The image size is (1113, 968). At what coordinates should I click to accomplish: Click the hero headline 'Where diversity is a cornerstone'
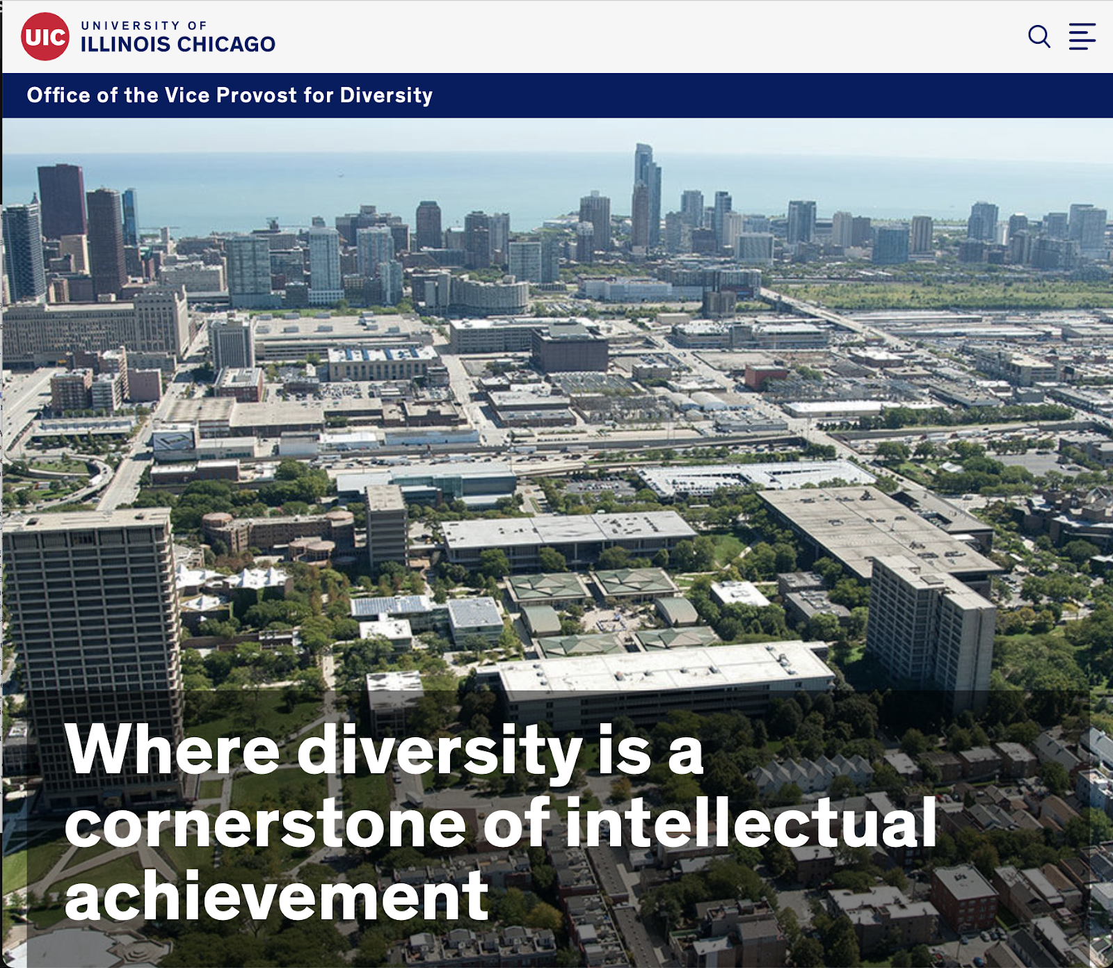(x=501, y=822)
